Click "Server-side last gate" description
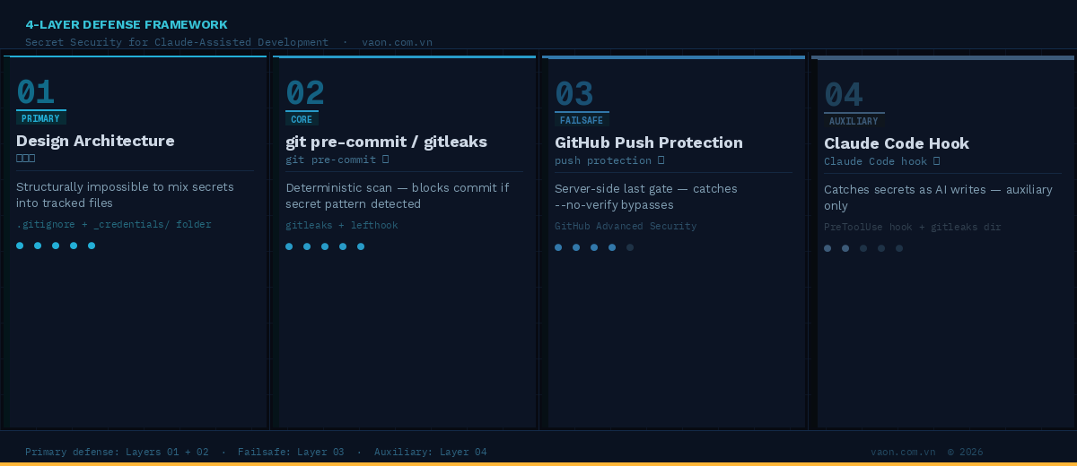 pyautogui.click(x=646, y=196)
